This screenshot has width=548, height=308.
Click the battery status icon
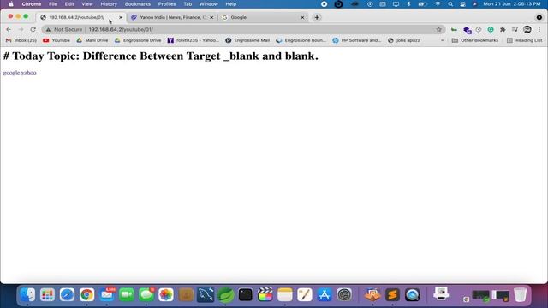tap(422, 4)
